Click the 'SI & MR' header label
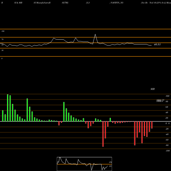Screen dimensions: 171x171 pos(18,3)
